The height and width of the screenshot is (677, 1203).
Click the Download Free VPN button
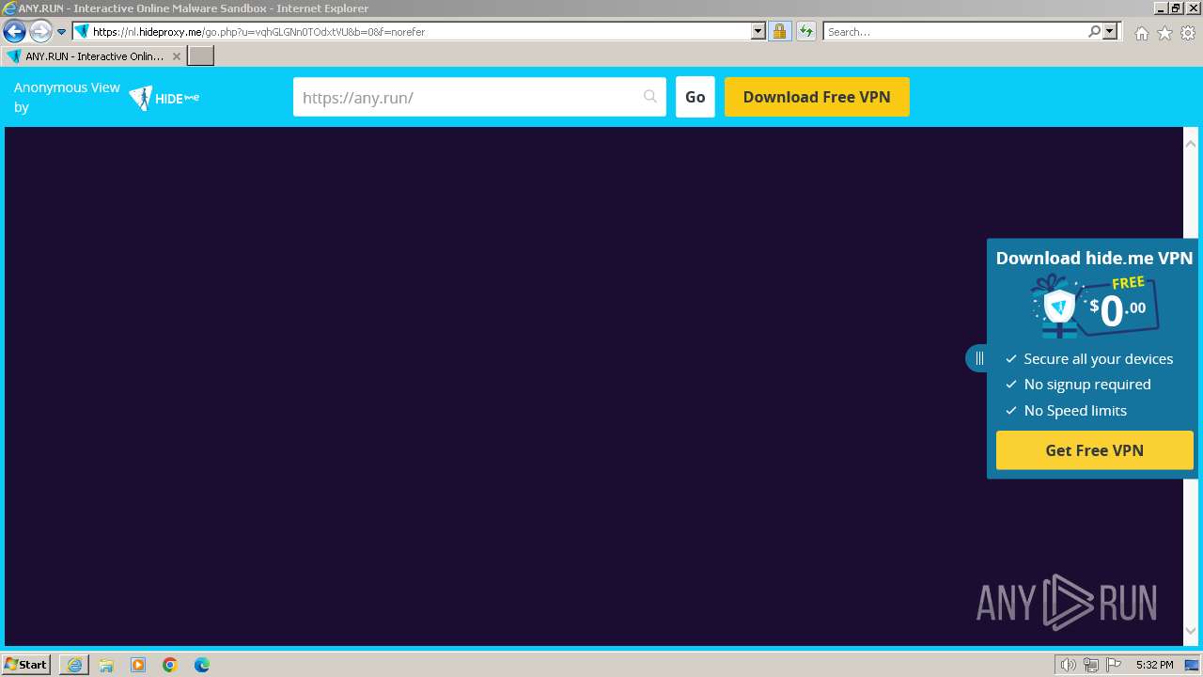coord(817,97)
